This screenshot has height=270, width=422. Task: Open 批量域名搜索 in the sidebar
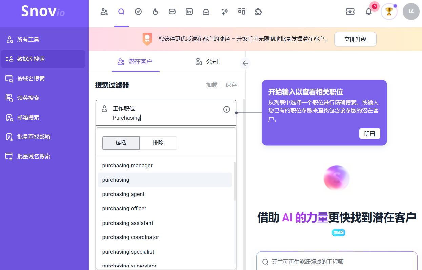(43, 157)
